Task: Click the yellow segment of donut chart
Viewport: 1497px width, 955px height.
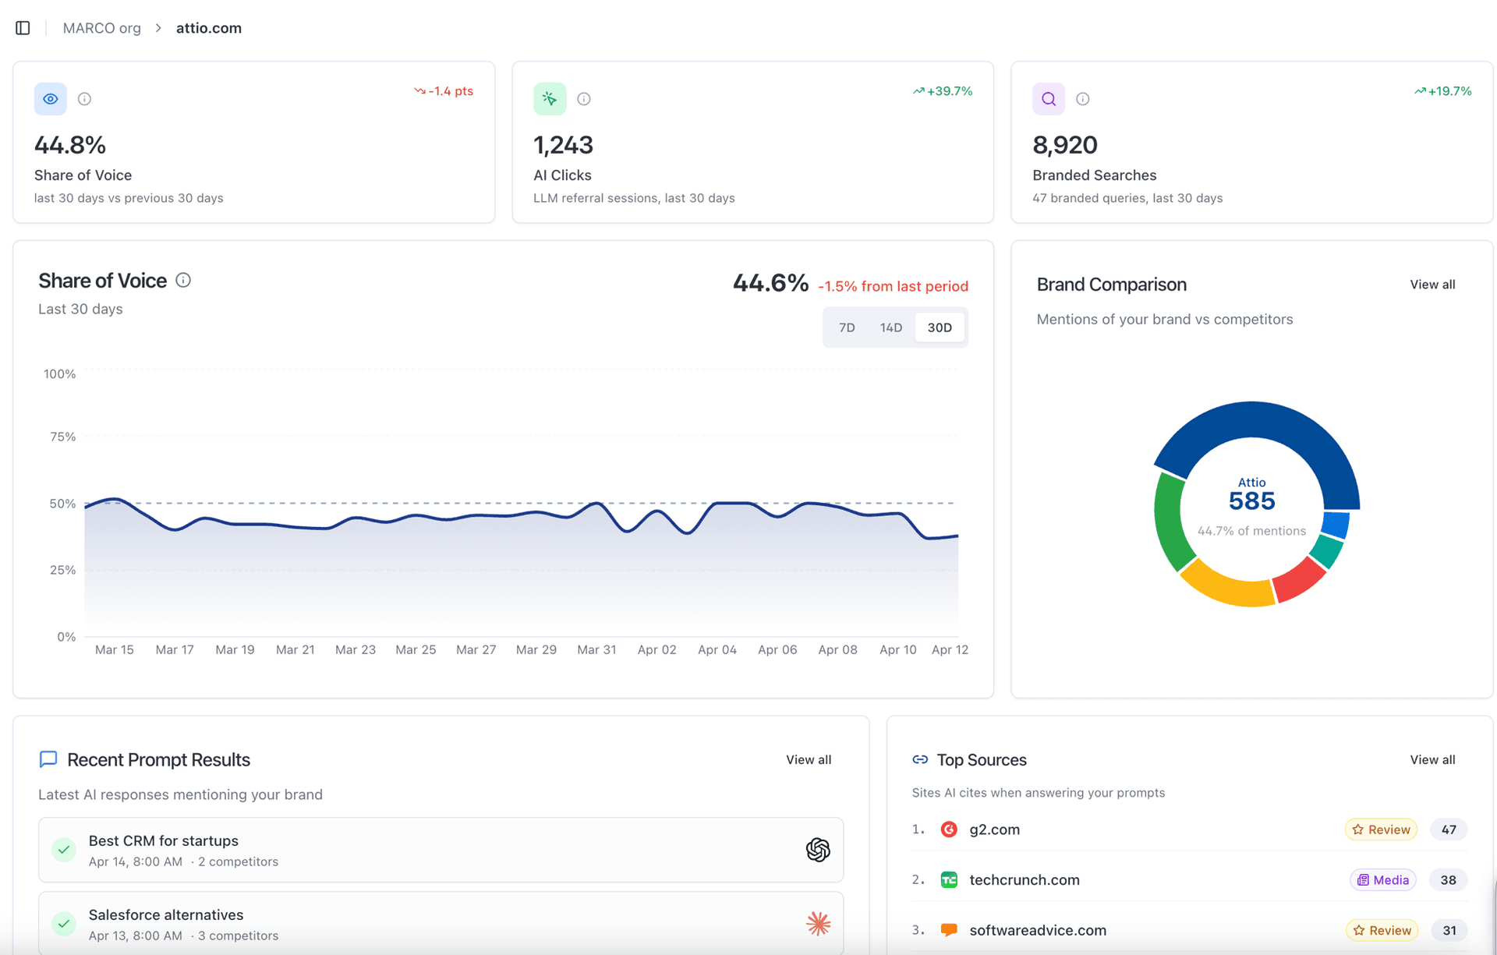Action: (x=1228, y=589)
